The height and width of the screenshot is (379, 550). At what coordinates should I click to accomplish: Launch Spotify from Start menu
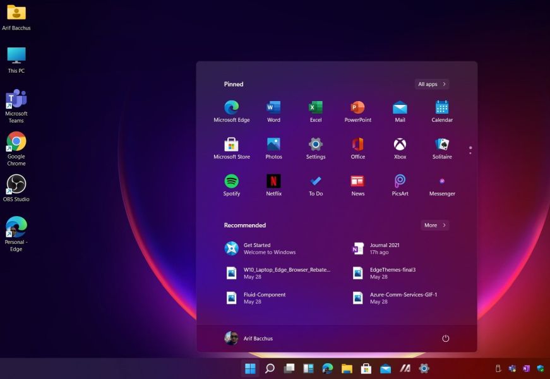coord(232,185)
